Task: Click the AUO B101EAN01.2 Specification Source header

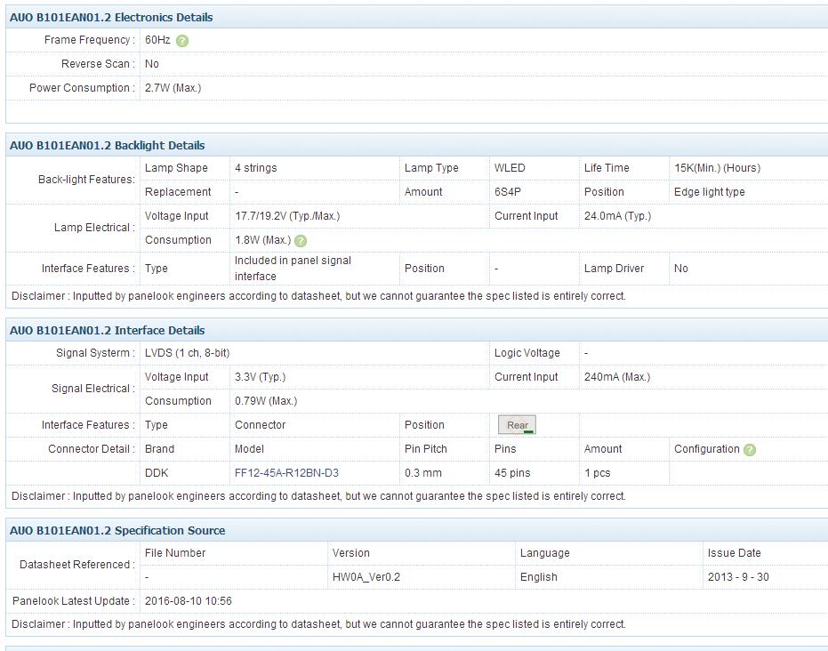Action: 117,531
